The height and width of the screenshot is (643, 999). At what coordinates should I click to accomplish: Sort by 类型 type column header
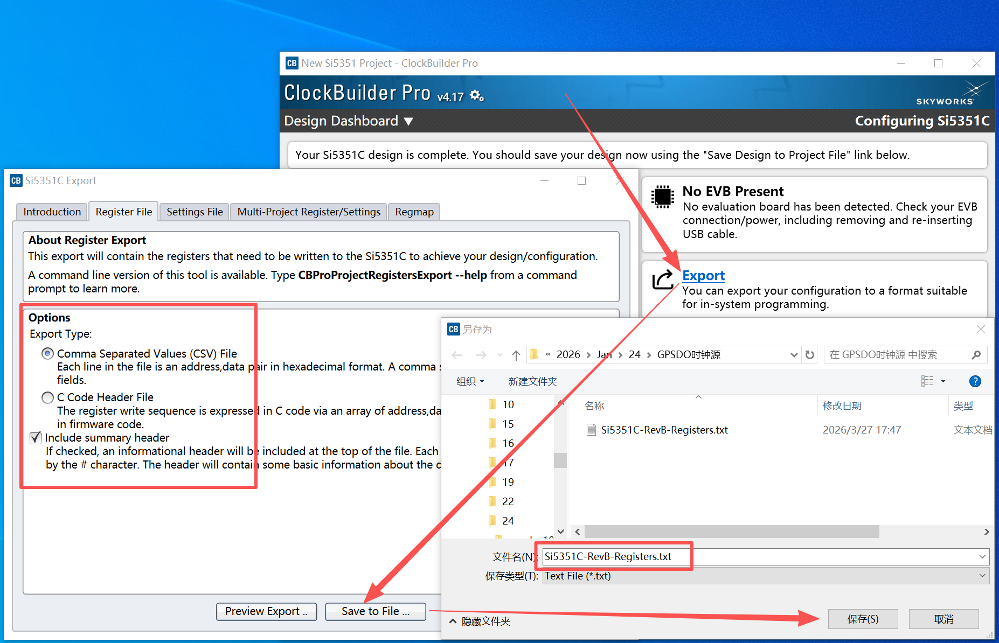coord(963,406)
